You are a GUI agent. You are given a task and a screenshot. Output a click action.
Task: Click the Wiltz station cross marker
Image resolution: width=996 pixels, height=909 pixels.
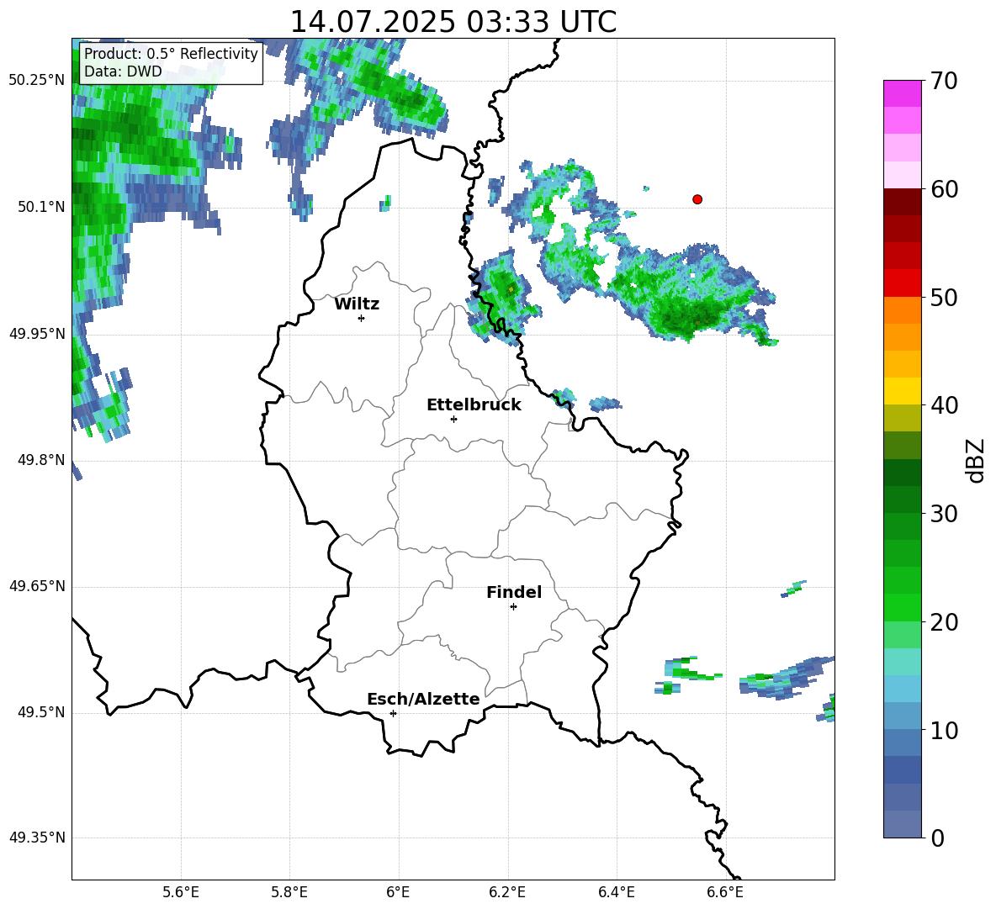point(362,318)
